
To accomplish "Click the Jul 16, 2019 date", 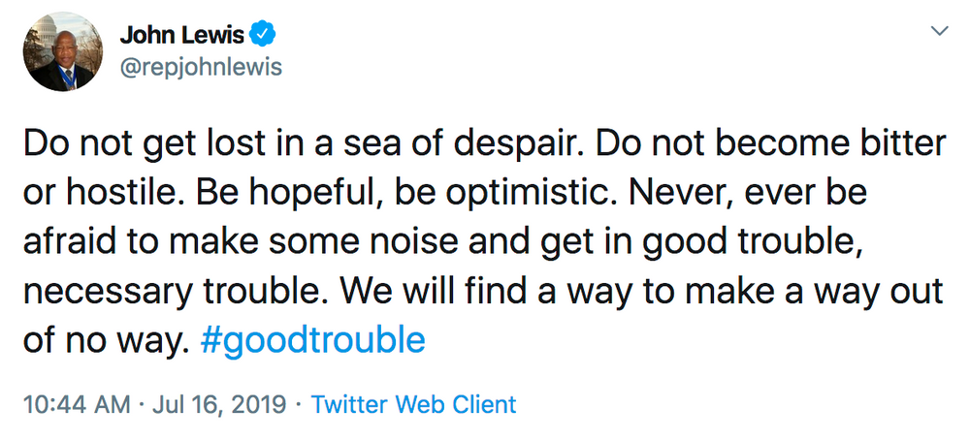I will point(217,404).
